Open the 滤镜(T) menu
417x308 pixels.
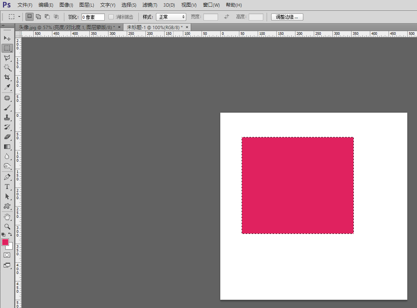coord(150,5)
